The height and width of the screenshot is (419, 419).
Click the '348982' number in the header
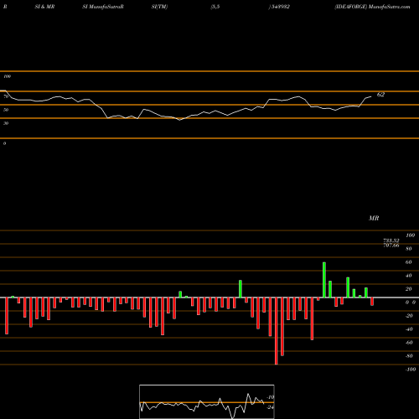click(280, 7)
